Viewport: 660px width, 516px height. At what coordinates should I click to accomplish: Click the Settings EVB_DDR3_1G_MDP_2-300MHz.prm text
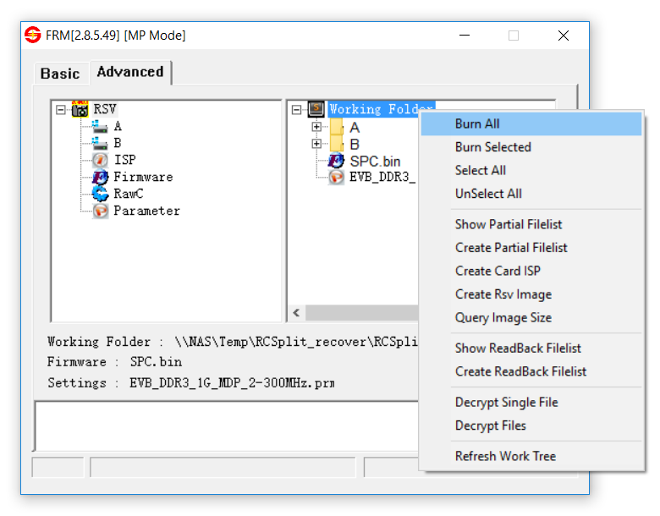click(191, 383)
